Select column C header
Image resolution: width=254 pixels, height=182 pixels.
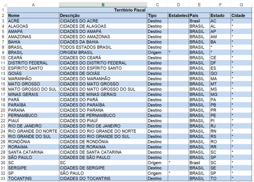coord(157,5)
